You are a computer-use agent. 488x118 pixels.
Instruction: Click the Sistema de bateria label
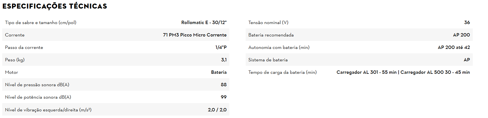click(x=268, y=60)
